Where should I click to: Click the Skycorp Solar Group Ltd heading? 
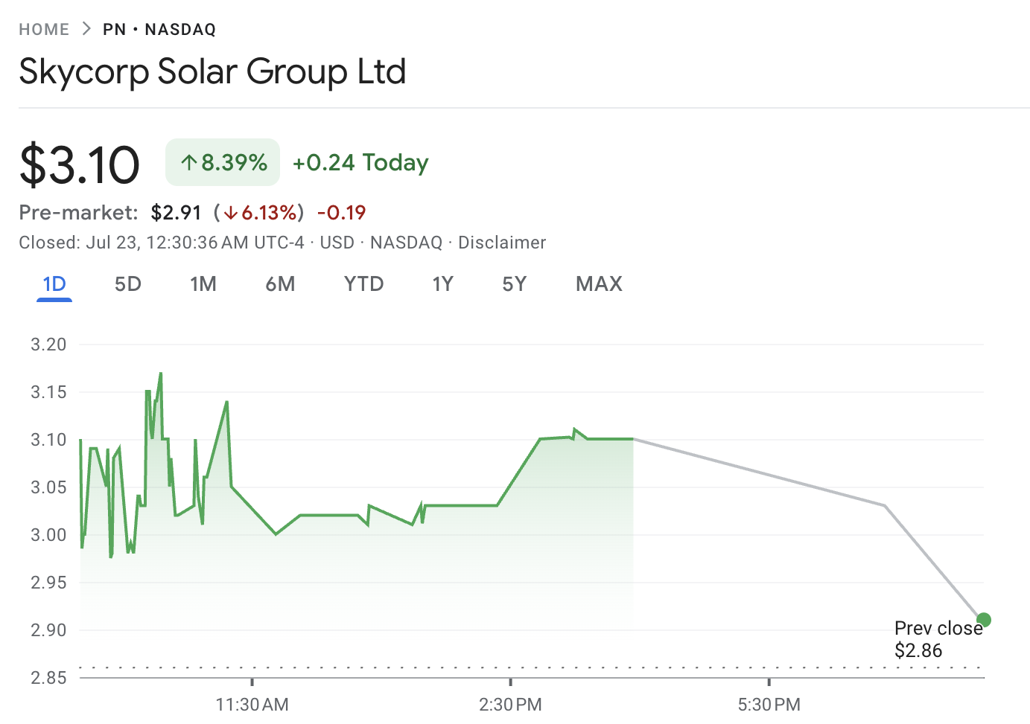tap(212, 72)
